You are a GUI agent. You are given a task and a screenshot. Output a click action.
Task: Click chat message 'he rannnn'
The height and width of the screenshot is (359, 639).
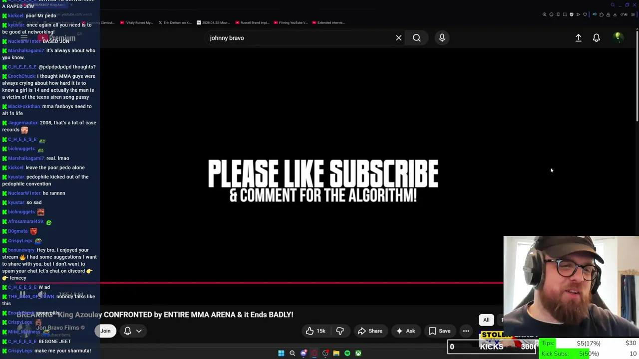click(54, 193)
